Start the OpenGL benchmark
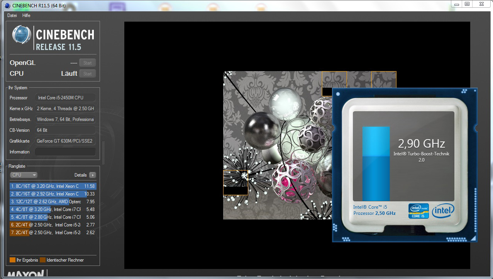This screenshot has height=279, width=493. coord(88,63)
